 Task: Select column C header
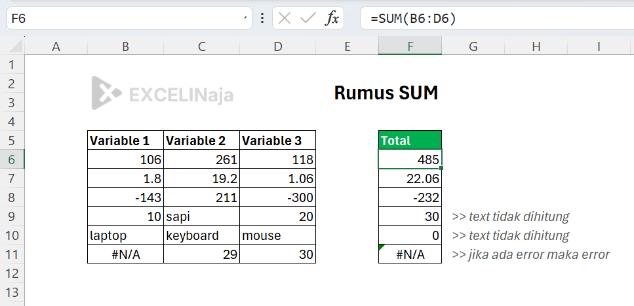202,47
